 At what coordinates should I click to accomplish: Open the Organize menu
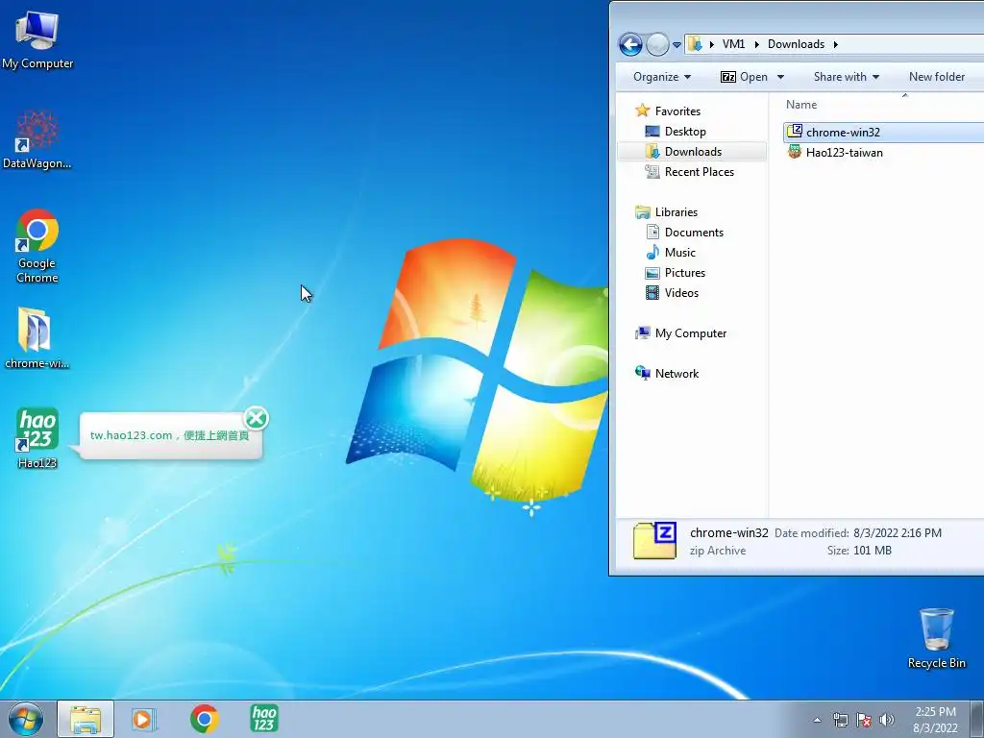click(x=661, y=77)
